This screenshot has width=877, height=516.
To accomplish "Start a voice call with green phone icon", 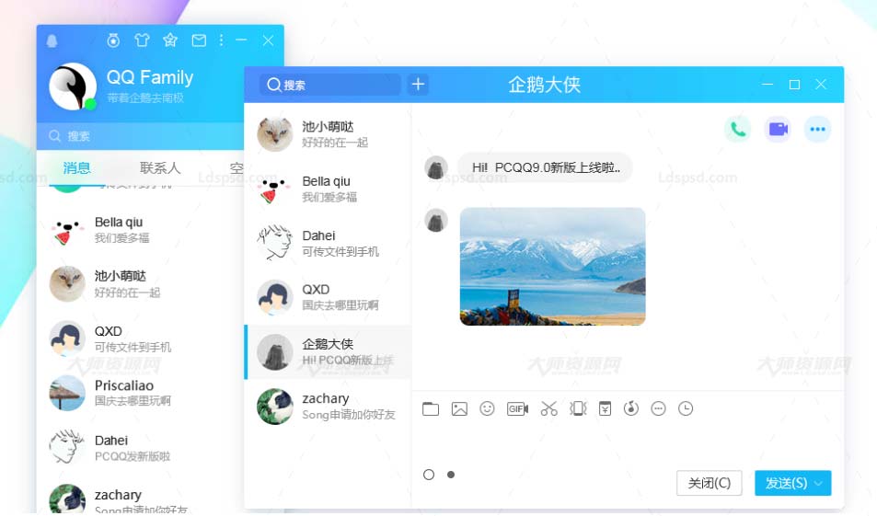I will point(738,129).
